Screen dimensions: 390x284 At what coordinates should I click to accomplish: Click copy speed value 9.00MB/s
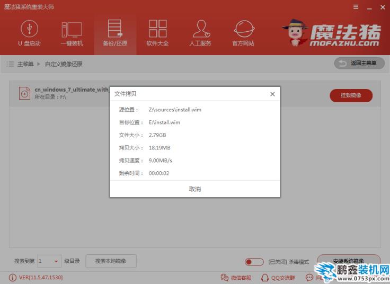[x=161, y=161]
